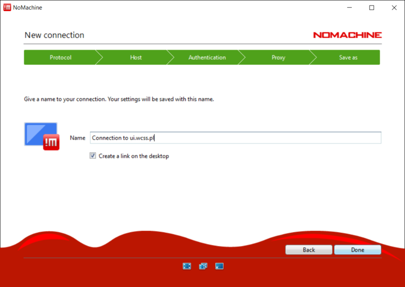This screenshot has width=405, height=287.
Task: Click the connection Name text field
Action: pos(235,138)
